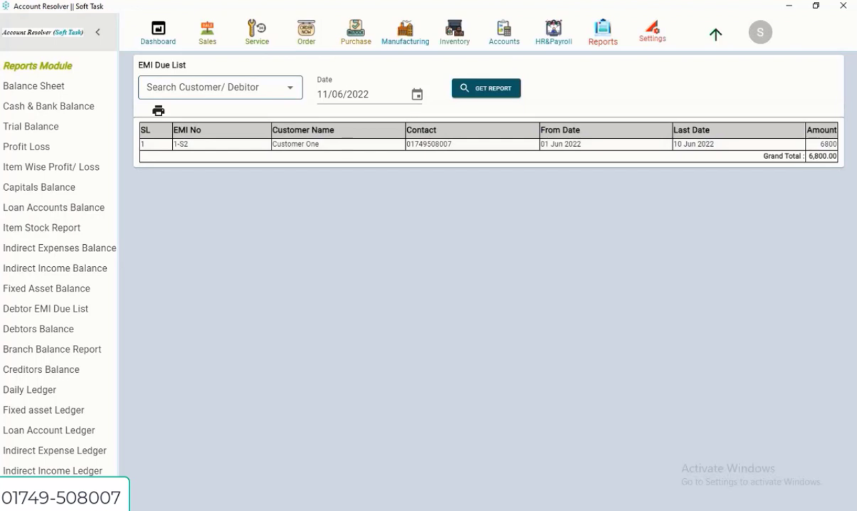Click the Order module icon
Viewport: 857px width, 511px height.
(306, 31)
